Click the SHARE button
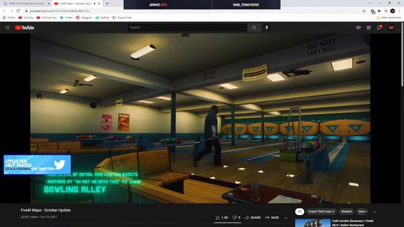The image size is (404, 227). coord(252,218)
